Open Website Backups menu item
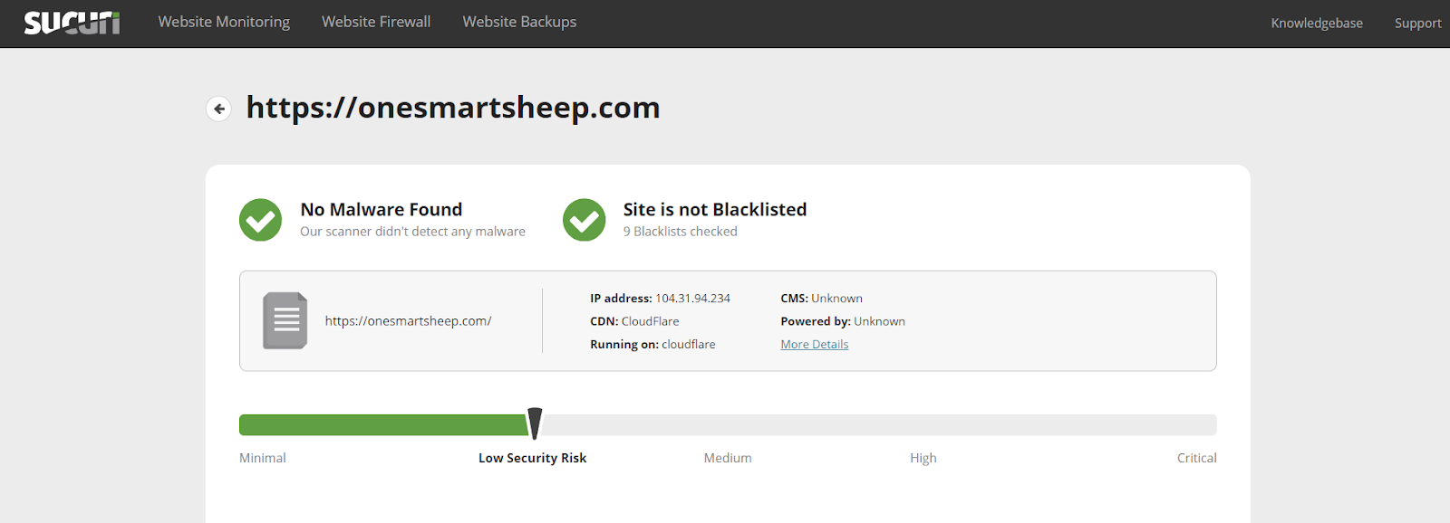Screen dimensions: 1450x523 click(519, 22)
